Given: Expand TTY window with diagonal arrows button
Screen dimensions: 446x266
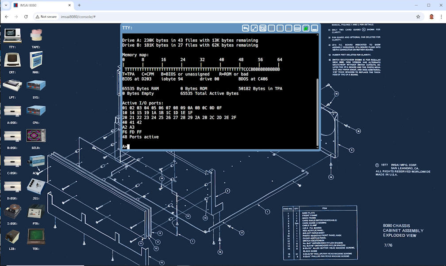Looking at the screenshot, I should (x=254, y=28).
